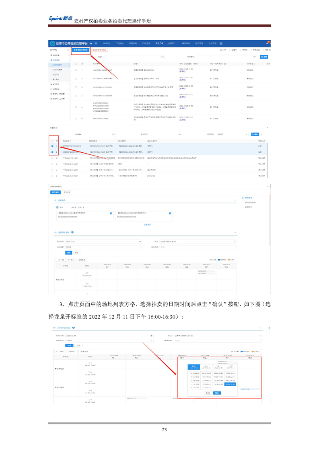The width and height of the screenshot is (319, 451).
Task: Click the grid icon next to the home icon
Action: click(95, 43)
